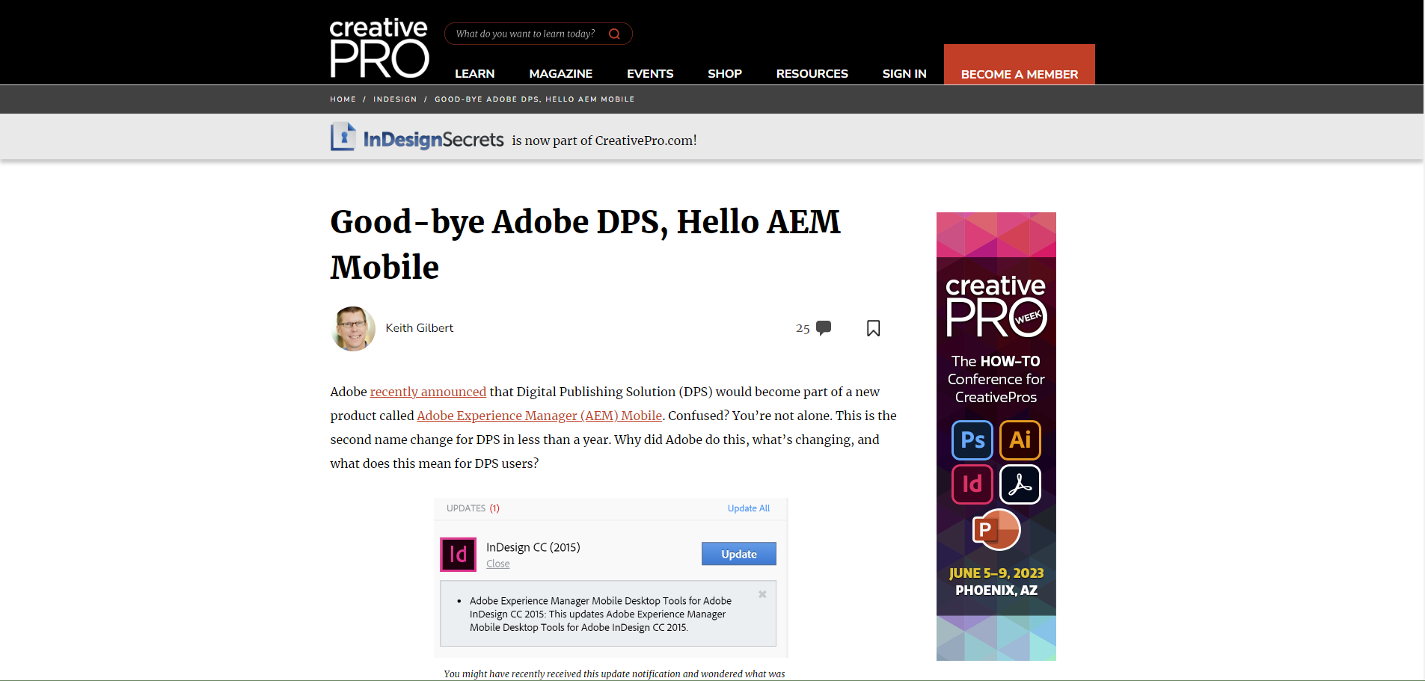Click Keith Gilbert's author photo
1425x681 pixels.
(x=353, y=328)
